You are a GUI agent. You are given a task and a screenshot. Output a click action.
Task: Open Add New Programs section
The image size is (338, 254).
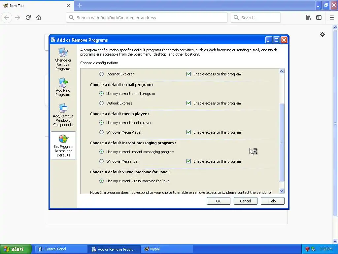[x=63, y=87]
